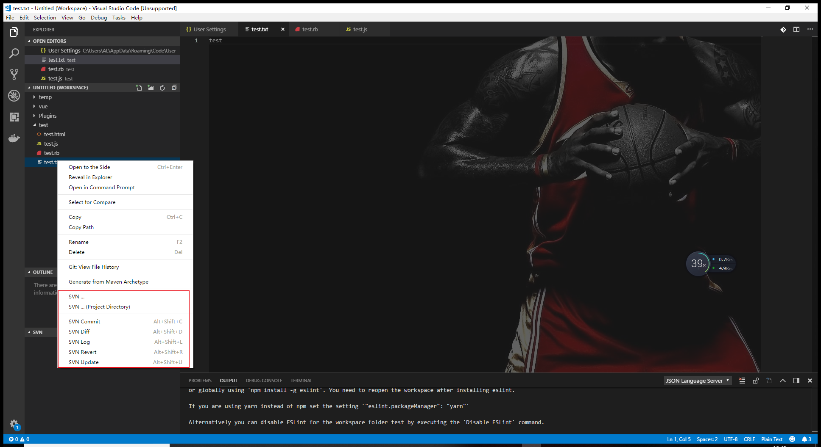Choose SVN Commit from context menu

click(x=126, y=322)
